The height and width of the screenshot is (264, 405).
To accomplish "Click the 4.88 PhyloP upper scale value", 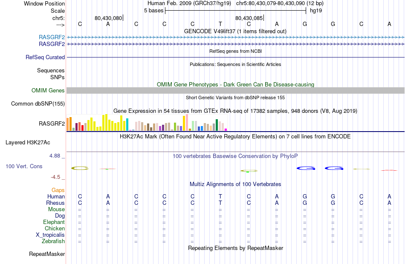I will [55, 155].
